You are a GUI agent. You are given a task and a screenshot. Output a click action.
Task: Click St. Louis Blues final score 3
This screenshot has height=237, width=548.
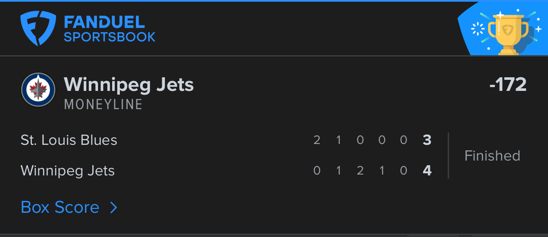[427, 140]
